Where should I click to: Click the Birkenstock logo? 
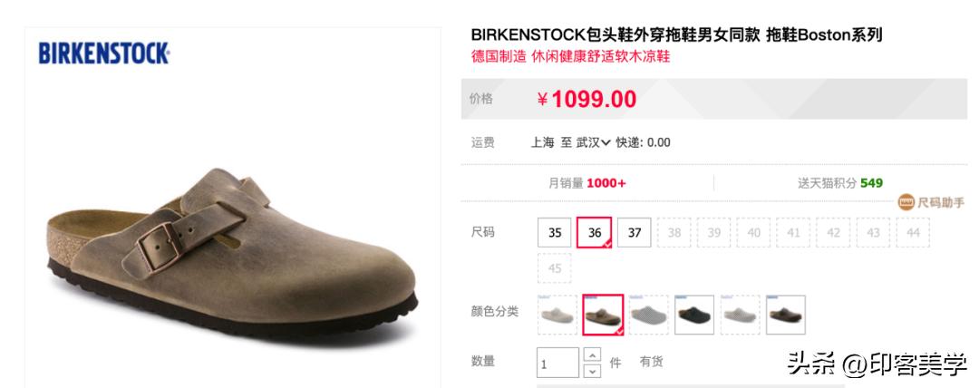coord(103,53)
